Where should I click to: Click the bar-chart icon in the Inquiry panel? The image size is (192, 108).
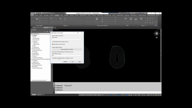click(x=136, y=19)
